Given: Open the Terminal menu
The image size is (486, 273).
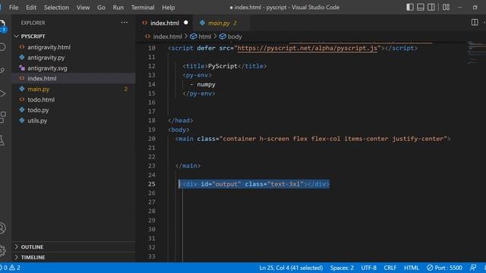Looking at the screenshot, I should point(143,7).
